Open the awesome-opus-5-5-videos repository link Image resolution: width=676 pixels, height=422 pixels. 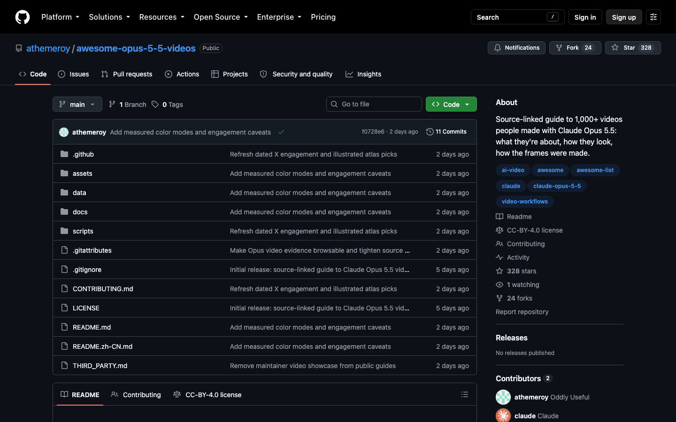136,48
